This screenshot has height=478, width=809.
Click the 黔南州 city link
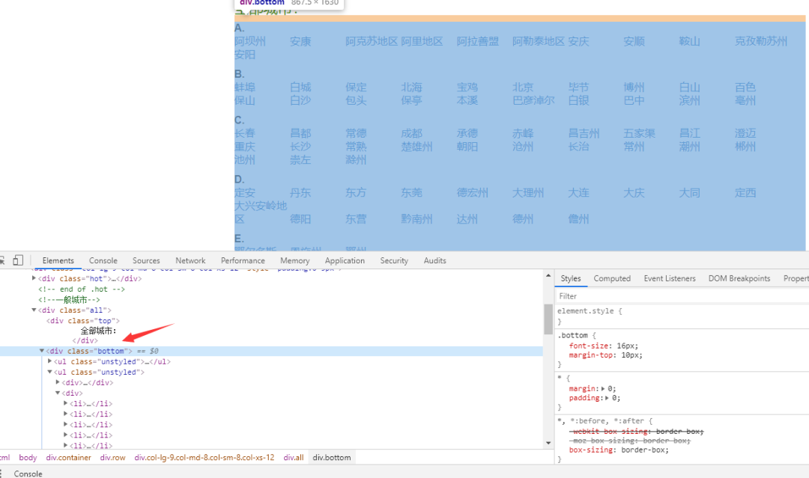pyautogui.click(x=416, y=219)
